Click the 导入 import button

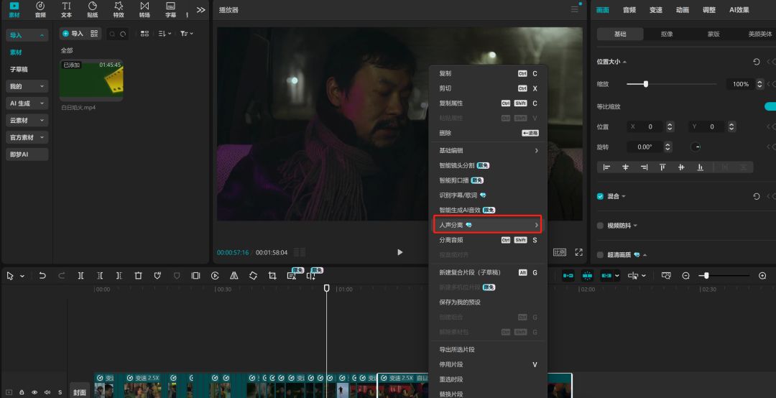coord(73,34)
